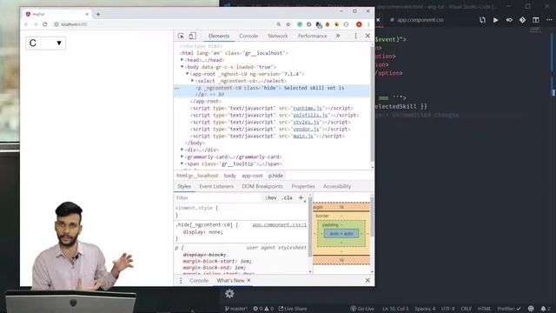Open VS Code notifications bell
The height and width of the screenshot is (313, 556).
[x=546, y=309]
